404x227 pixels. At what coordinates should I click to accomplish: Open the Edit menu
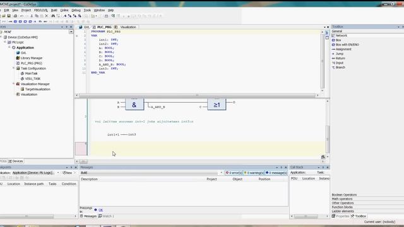(7, 10)
